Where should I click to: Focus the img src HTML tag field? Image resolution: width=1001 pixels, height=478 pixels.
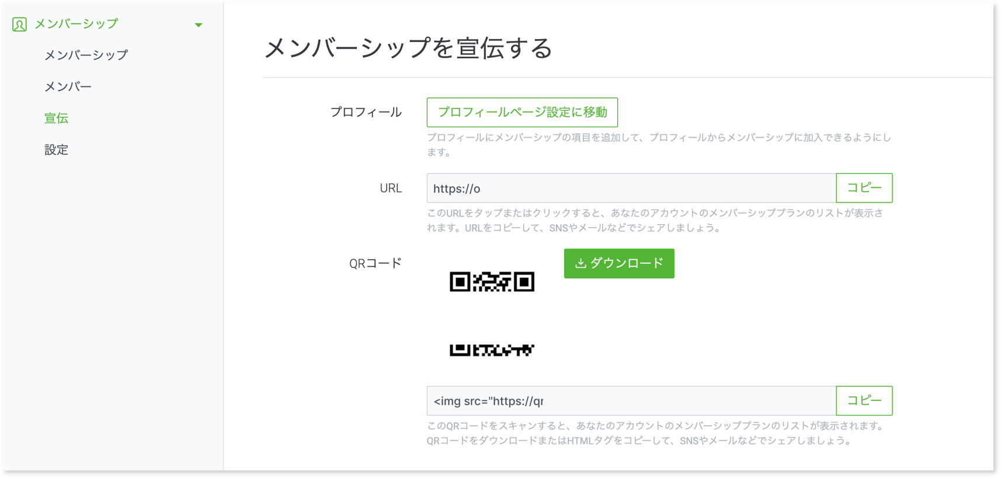tap(631, 401)
